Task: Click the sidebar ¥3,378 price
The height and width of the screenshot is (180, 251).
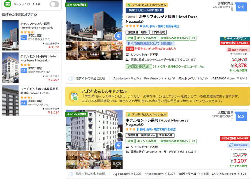Action: pos(54,47)
